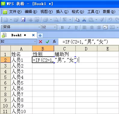Select column A header

(21, 49)
